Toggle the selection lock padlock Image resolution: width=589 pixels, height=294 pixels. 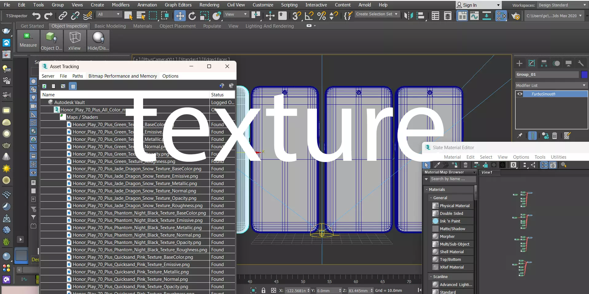coord(263,290)
